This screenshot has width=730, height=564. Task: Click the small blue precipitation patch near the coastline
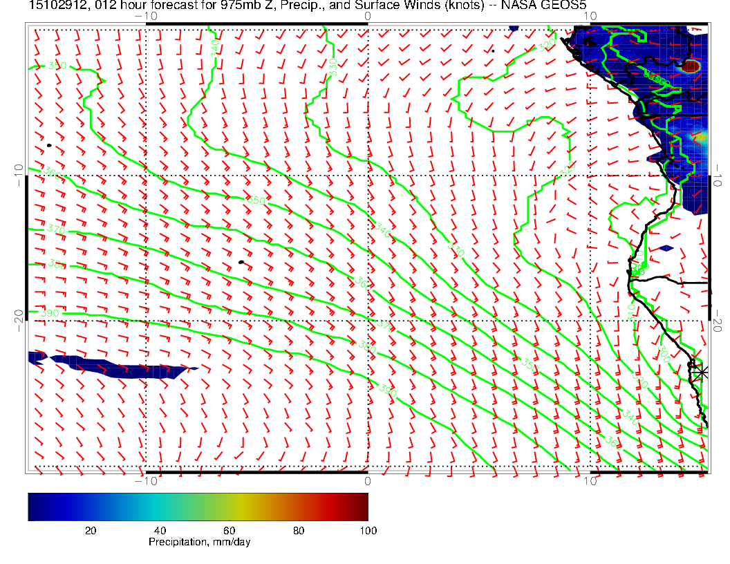(666, 247)
